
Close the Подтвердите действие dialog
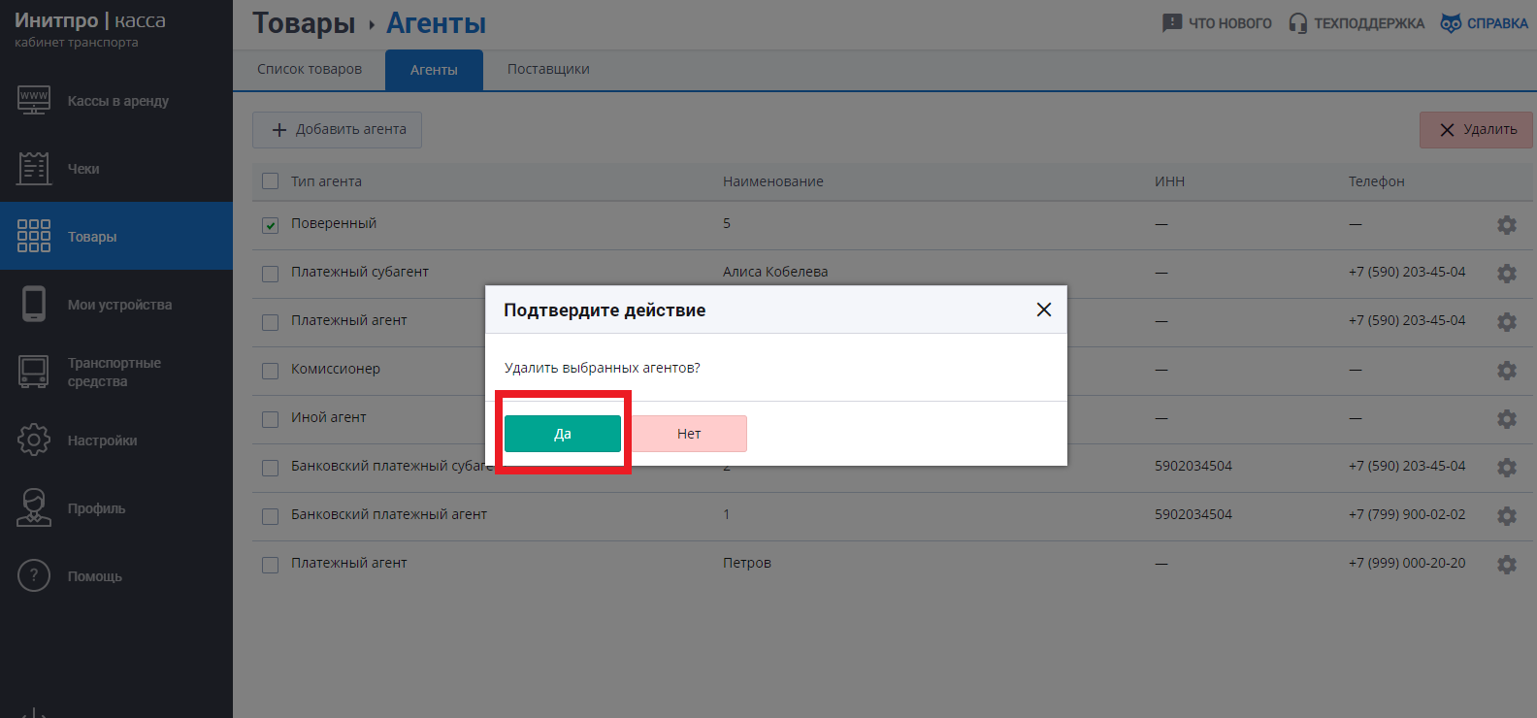[x=1044, y=310]
